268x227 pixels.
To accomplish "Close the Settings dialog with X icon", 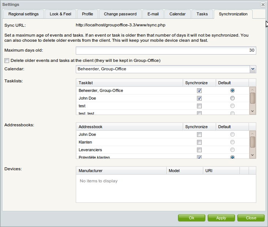I will click(263, 4).
